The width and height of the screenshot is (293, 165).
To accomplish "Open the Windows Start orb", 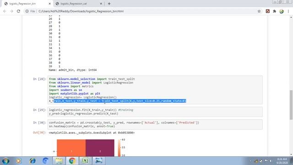I will 5,161.
